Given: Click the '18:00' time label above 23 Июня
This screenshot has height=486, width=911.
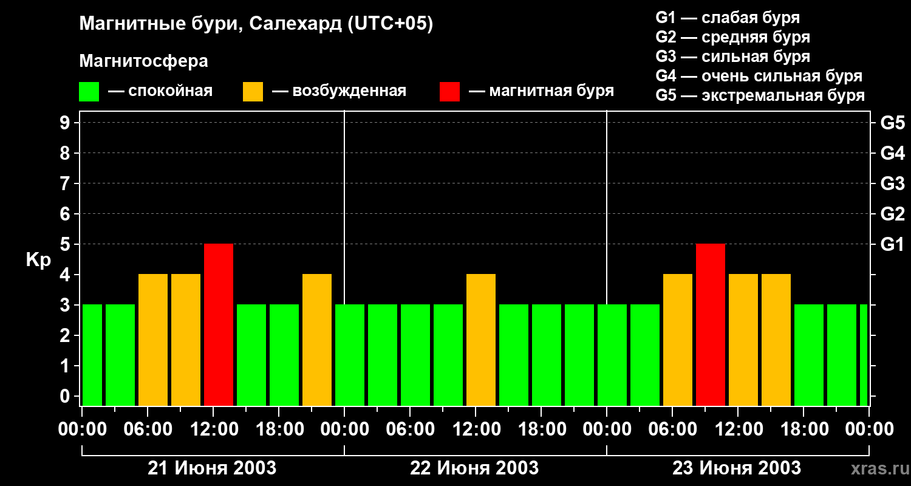Looking at the screenshot, I should click(804, 430).
